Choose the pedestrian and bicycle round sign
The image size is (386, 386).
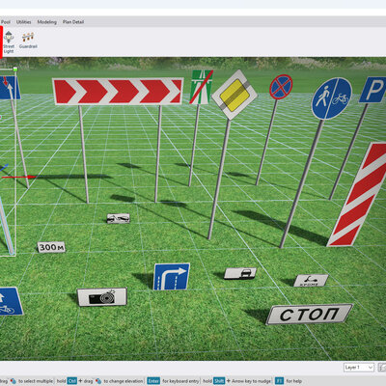pos(332,98)
